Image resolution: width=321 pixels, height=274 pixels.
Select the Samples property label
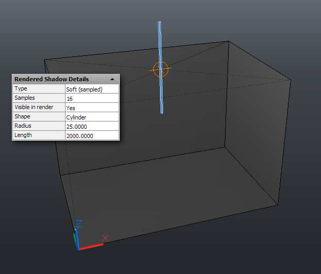(x=25, y=98)
